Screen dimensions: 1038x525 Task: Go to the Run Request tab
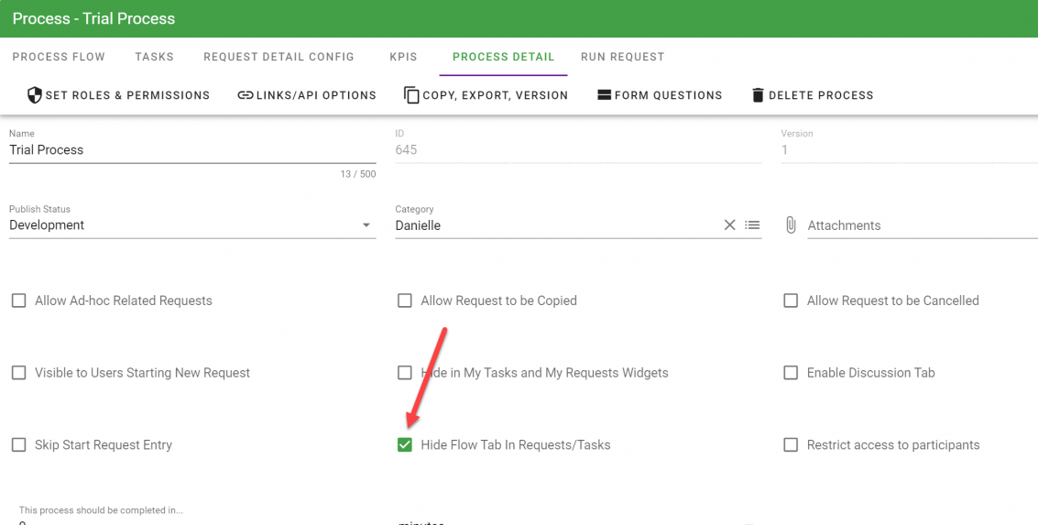pos(622,57)
